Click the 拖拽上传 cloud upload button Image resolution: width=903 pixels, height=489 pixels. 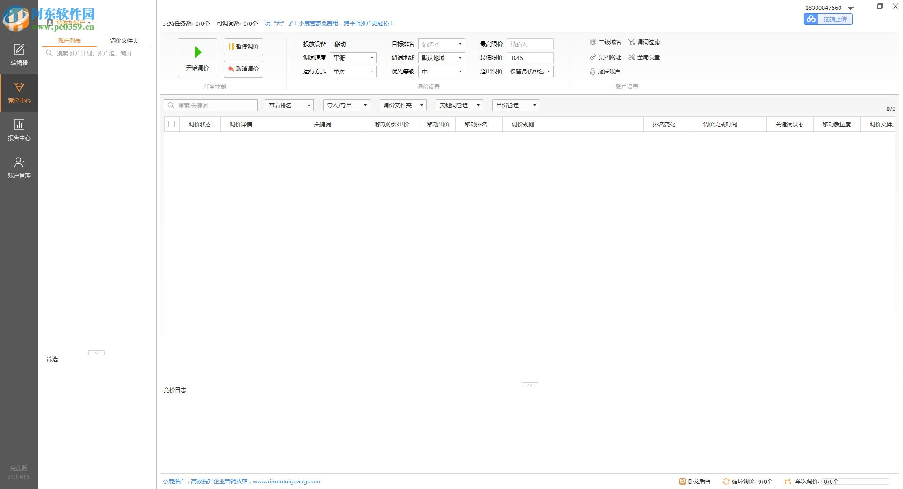[828, 19]
